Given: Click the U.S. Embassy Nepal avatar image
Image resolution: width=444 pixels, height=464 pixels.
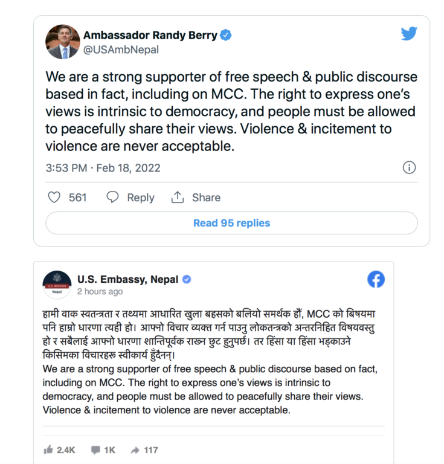Looking at the screenshot, I should click(x=57, y=284).
